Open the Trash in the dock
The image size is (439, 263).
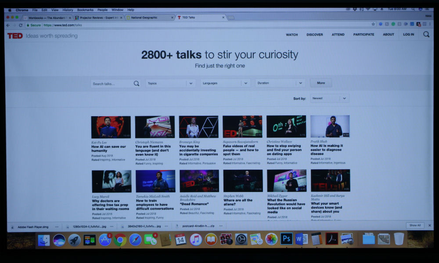[x=399, y=239]
